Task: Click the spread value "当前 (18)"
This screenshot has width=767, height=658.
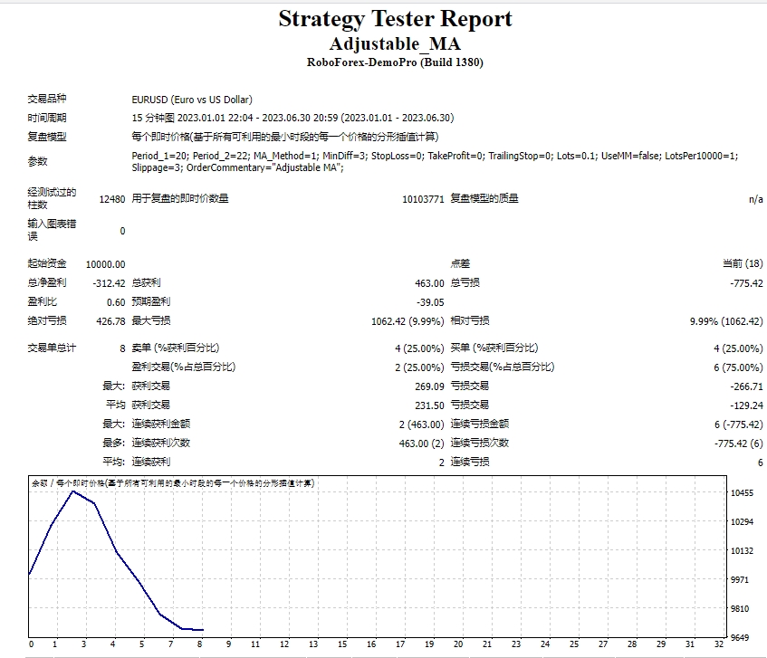Action: point(743,264)
